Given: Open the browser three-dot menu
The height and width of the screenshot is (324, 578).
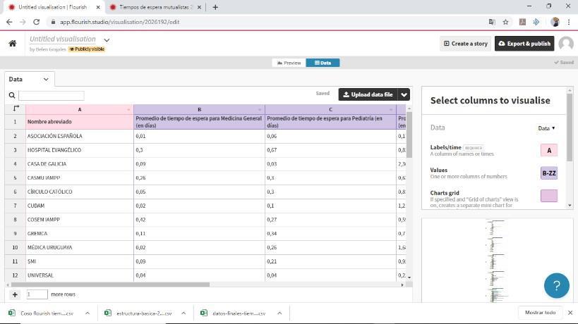Looking at the screenshot, I should coord(569,22).
